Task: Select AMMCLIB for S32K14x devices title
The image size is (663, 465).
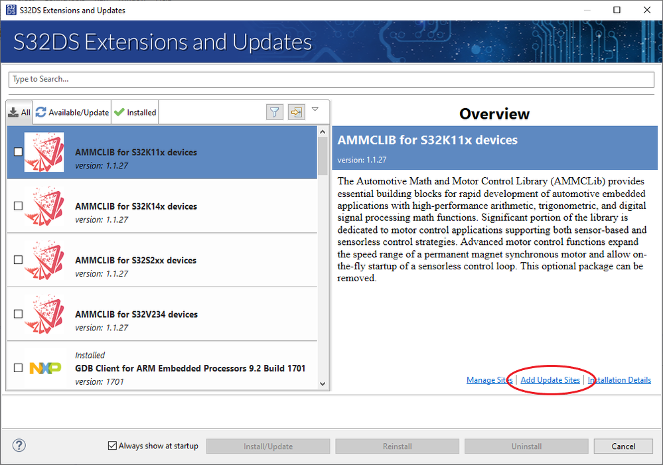Action: pos(136,206)
